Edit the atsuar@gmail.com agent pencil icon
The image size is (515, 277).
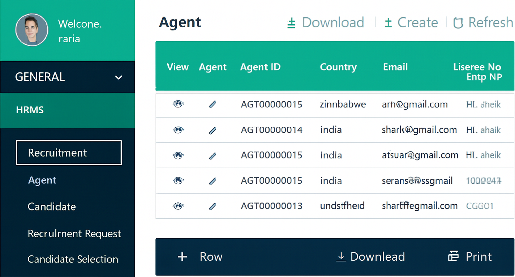pos(213,155)
